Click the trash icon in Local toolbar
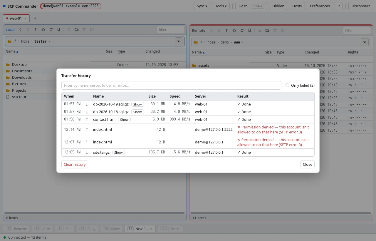 [x=84, y=30]
